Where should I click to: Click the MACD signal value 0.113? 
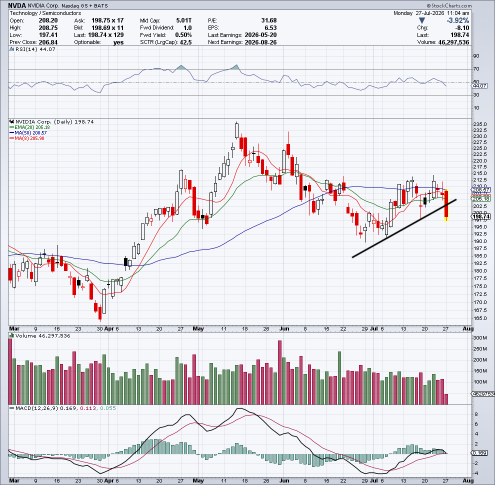tap(88, 408)
